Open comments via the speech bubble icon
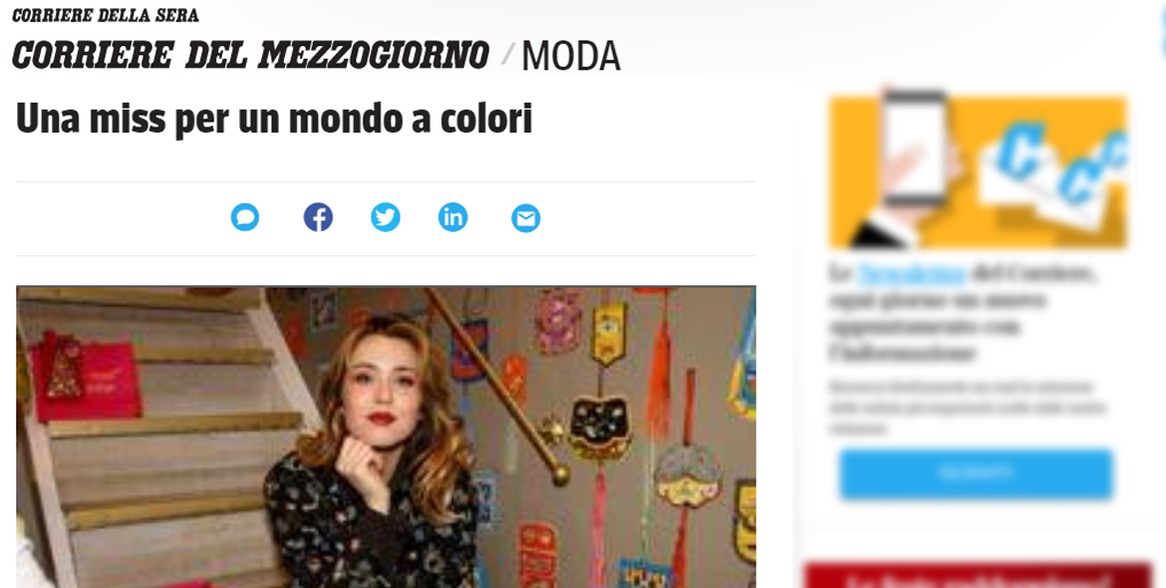1166x588 pixels. (244, 218)
